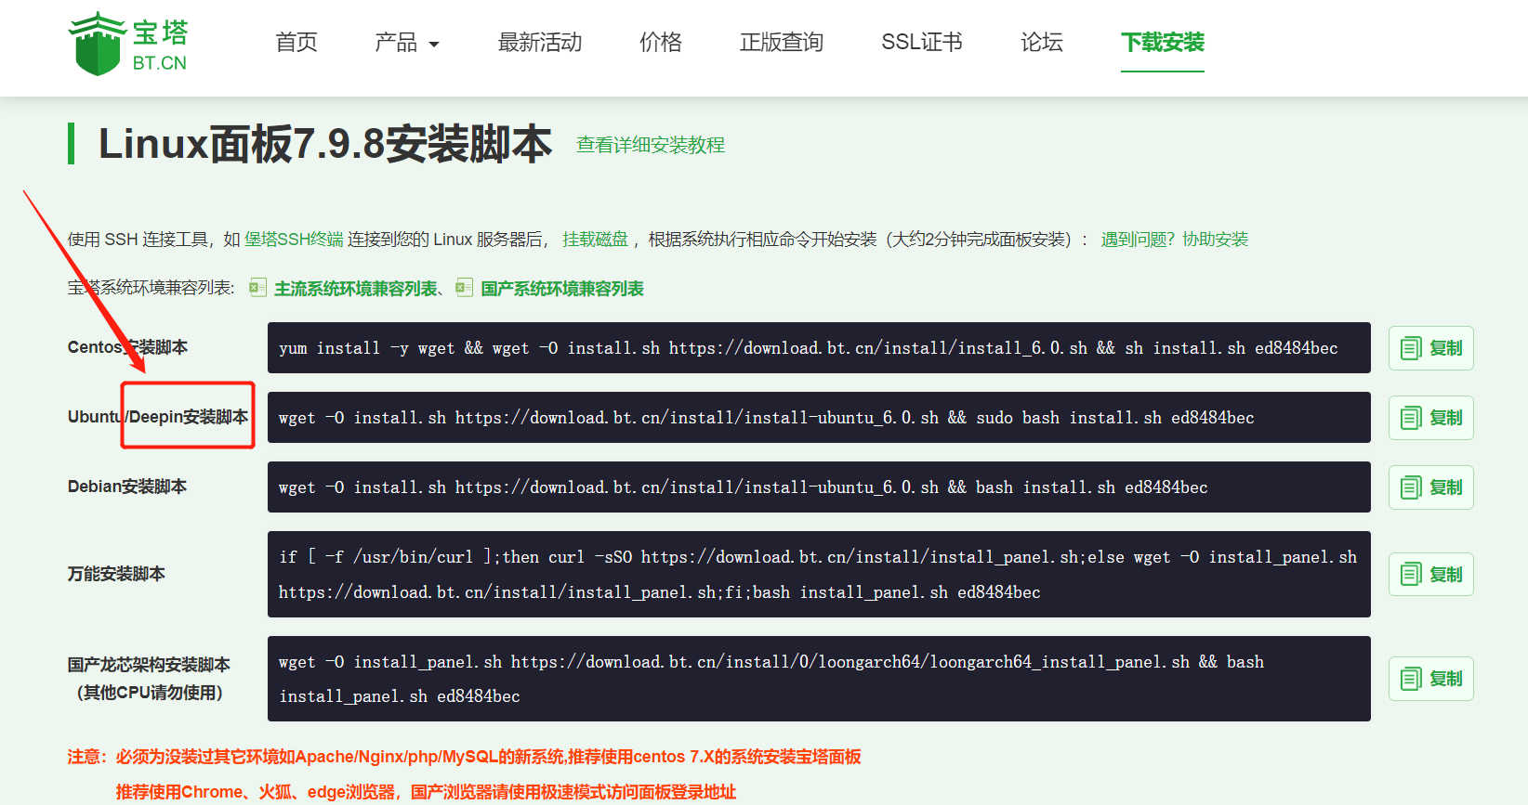Viewport: 1528px width, 805px height.
Task: Go to the 价格 page
Action: (x=661, y=42)
